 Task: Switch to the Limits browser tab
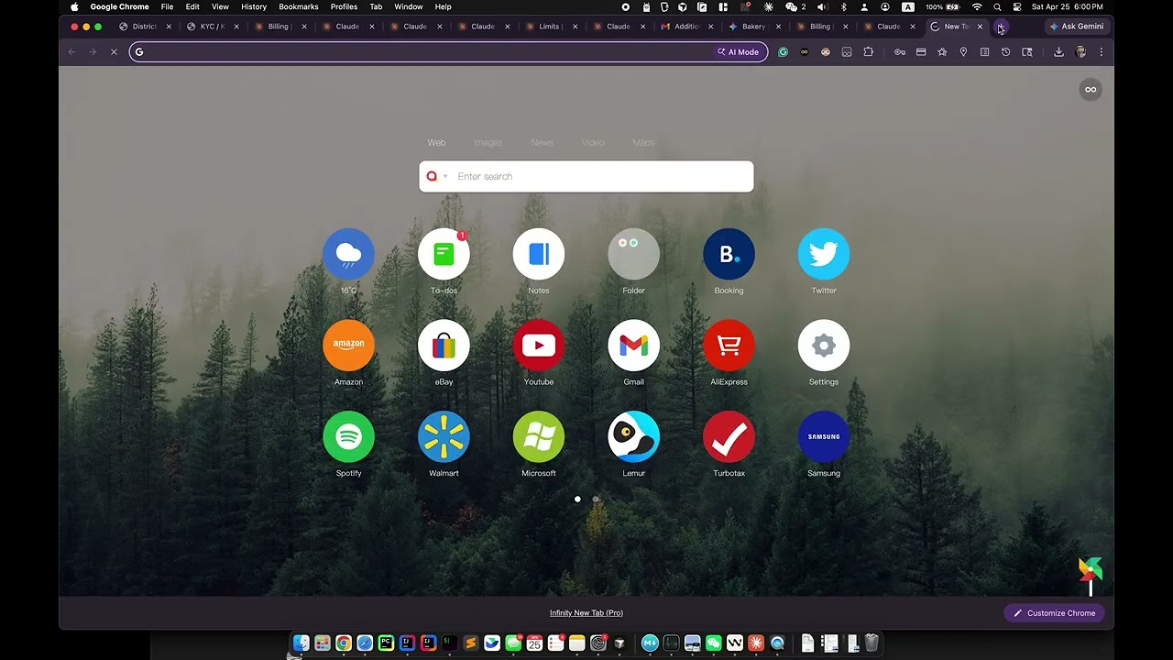point(550,27)
